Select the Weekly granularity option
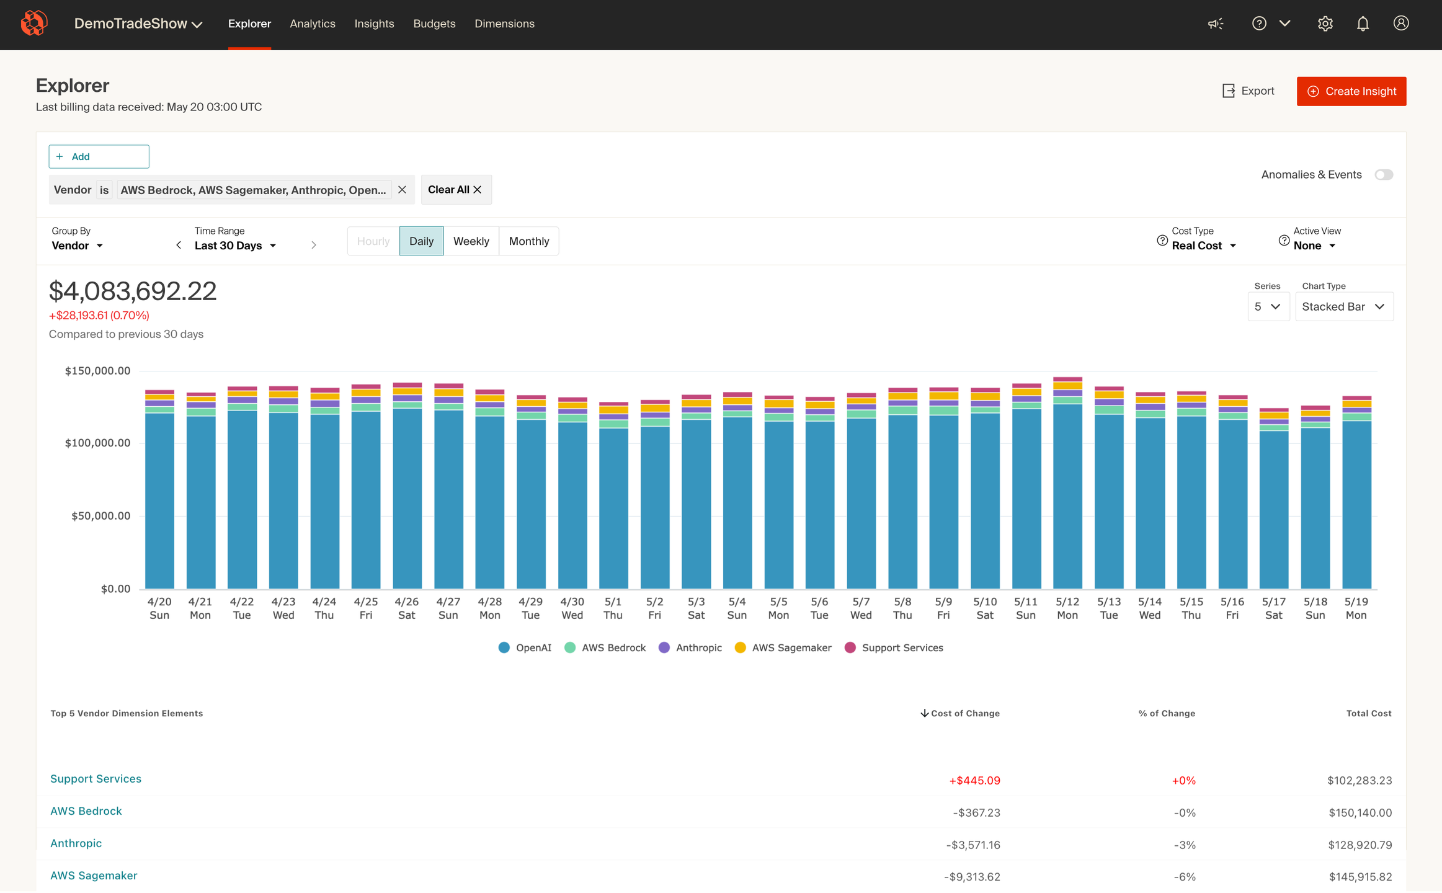Viewport: 1442px width, 893px height. 471,241
